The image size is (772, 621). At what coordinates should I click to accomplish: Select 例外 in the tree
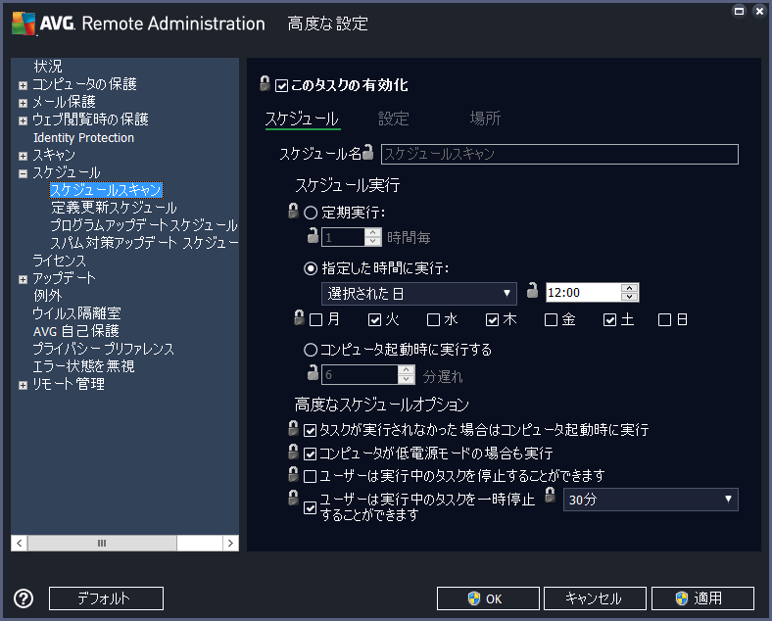[x=48, y=296]
